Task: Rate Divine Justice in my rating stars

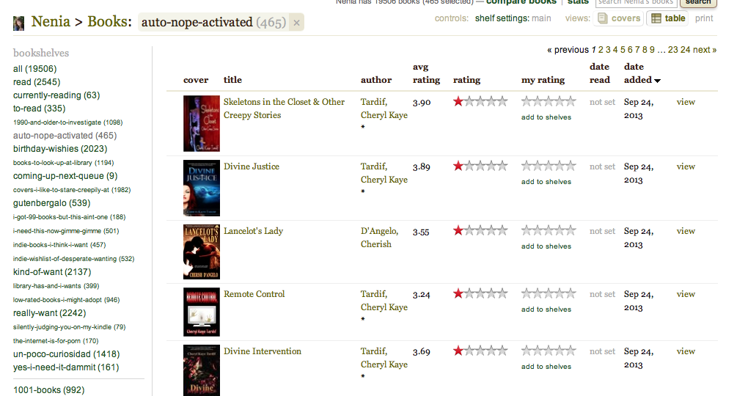Action: pyautogui.click(x=549, y=166)
